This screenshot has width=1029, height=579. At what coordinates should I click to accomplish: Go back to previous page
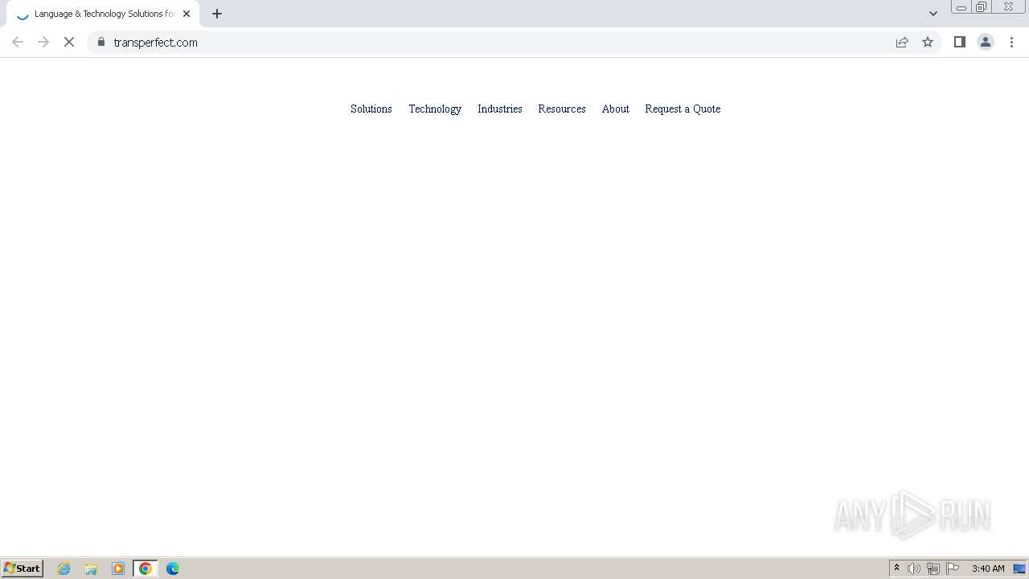coord(18,42)
